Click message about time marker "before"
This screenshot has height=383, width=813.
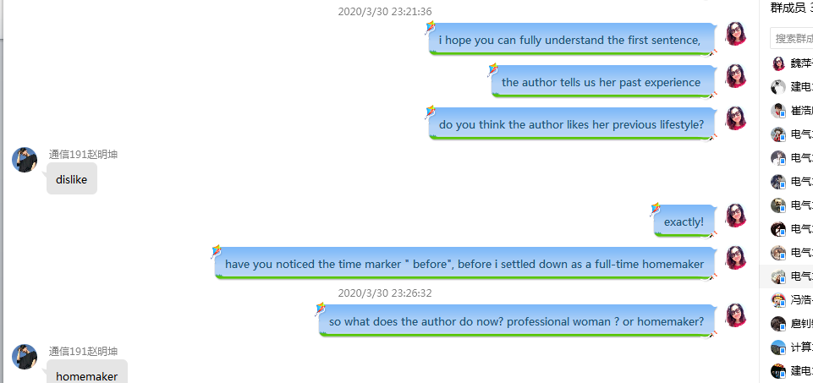464,263
